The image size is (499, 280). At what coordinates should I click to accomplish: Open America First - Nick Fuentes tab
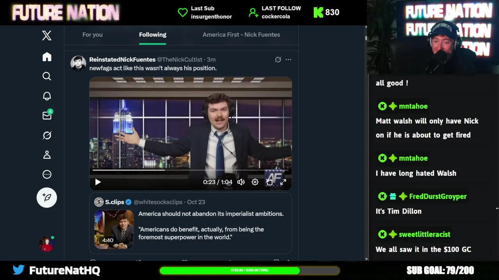241,35
